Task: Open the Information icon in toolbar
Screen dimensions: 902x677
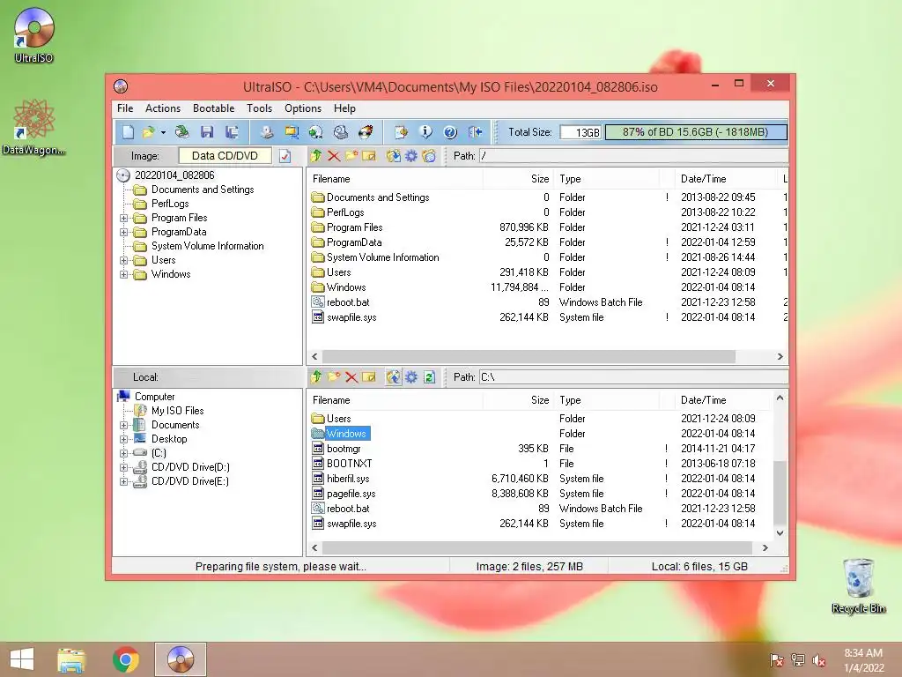Action: click(425, 132)
